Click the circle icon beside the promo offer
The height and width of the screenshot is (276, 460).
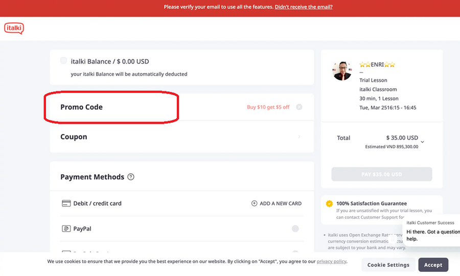(x=299, y=107)
